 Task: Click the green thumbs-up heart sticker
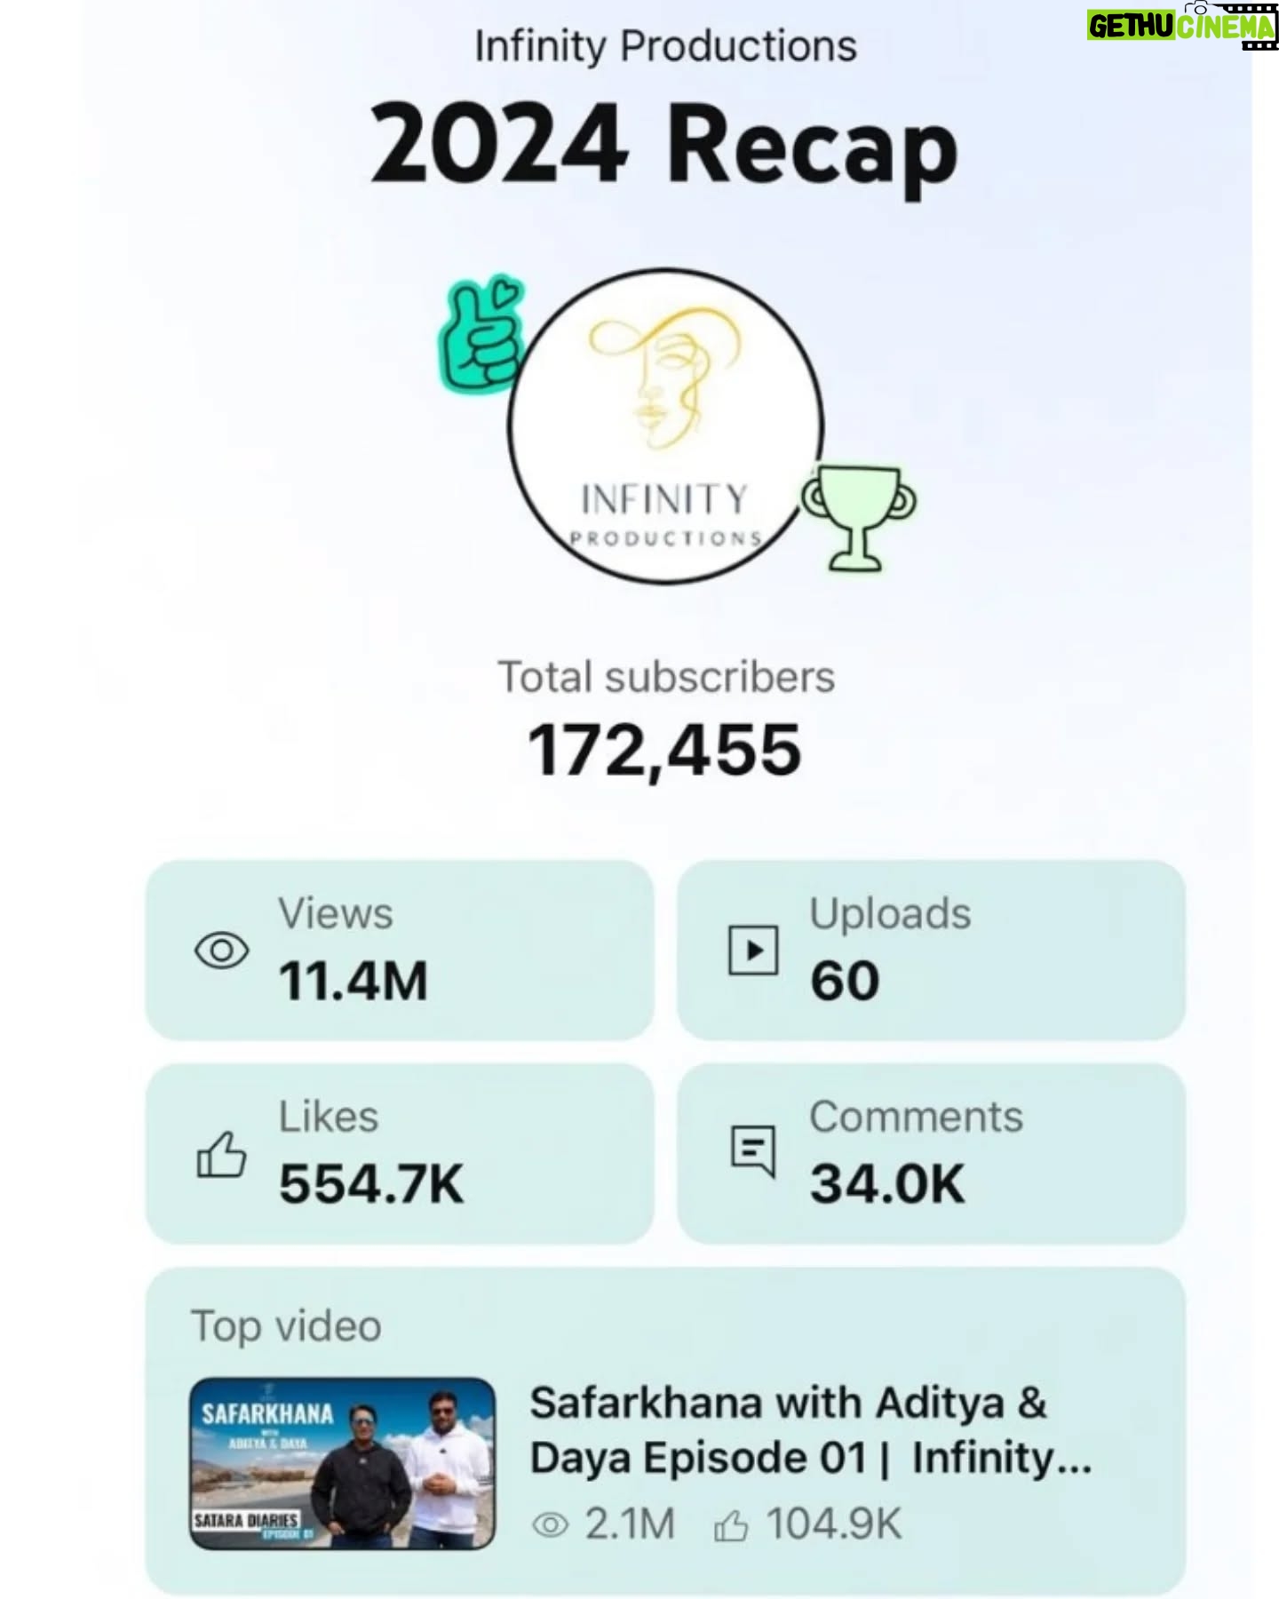click(x=482, y=334)
